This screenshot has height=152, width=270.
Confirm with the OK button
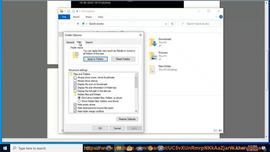100,128
